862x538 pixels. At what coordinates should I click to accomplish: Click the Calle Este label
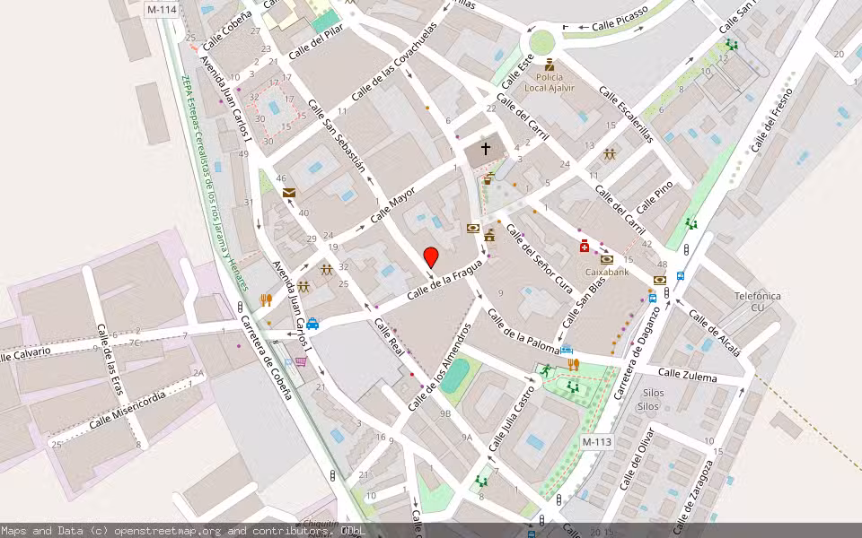point(517,72)
